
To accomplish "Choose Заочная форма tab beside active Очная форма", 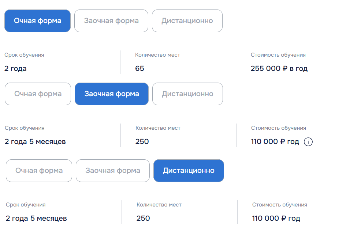I will 111,21.
